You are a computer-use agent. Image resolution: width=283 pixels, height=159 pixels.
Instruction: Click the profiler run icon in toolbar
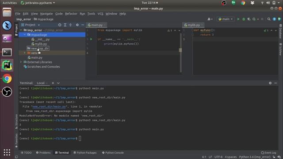[254, 19]
